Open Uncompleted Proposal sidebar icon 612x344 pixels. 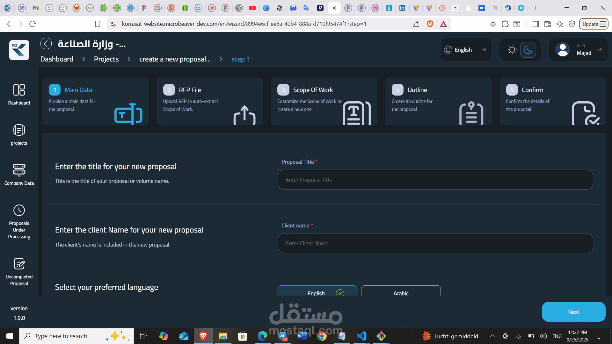(x=19, y=264)
